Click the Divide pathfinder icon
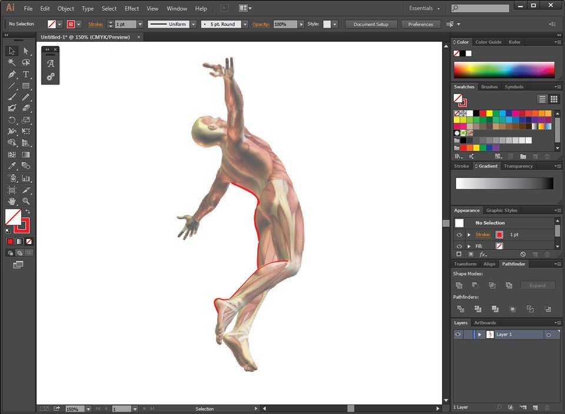Viewport: 565px width, 414px height. coord(460,309)
